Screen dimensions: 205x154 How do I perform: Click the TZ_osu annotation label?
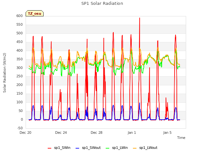pyautogui.click(x=35, y=13)
